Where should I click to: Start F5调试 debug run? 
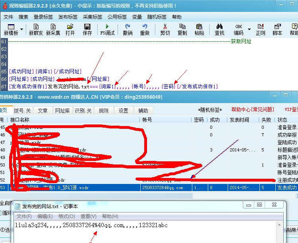(x=107, y=30)
